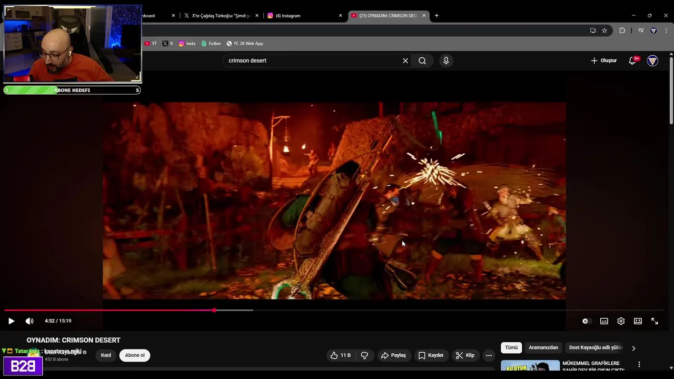Image resolution: width=674 pixels, height=379 pixels.
Task: Close the OYNADIM: CRIMSON DESERT tab
Action: coord(424,16)
